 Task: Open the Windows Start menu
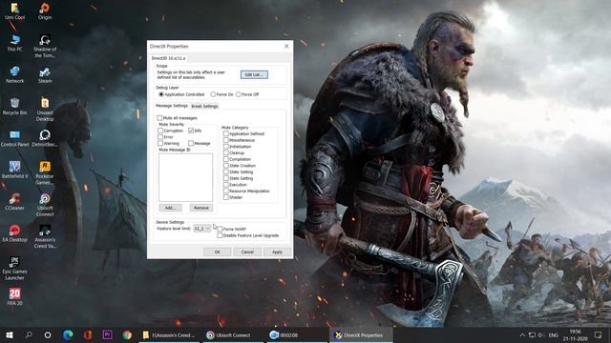(x=10, y=334)
